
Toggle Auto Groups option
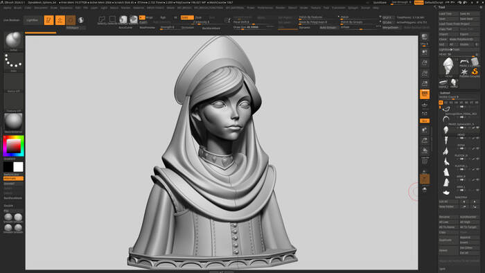(x=328, y=28)
